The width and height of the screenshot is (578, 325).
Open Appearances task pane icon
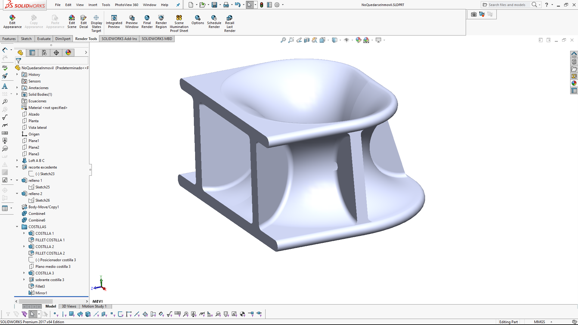tap(574, 83)
